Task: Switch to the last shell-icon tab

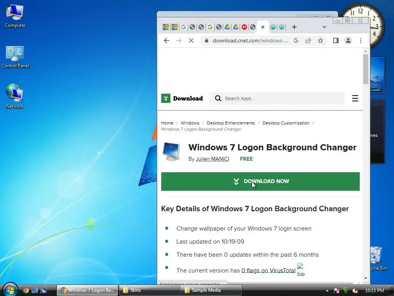Action: [282, 27]
